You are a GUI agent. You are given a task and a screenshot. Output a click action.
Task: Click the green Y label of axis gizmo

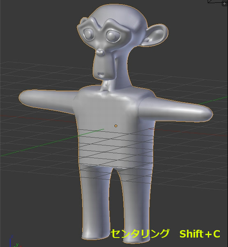17,245
